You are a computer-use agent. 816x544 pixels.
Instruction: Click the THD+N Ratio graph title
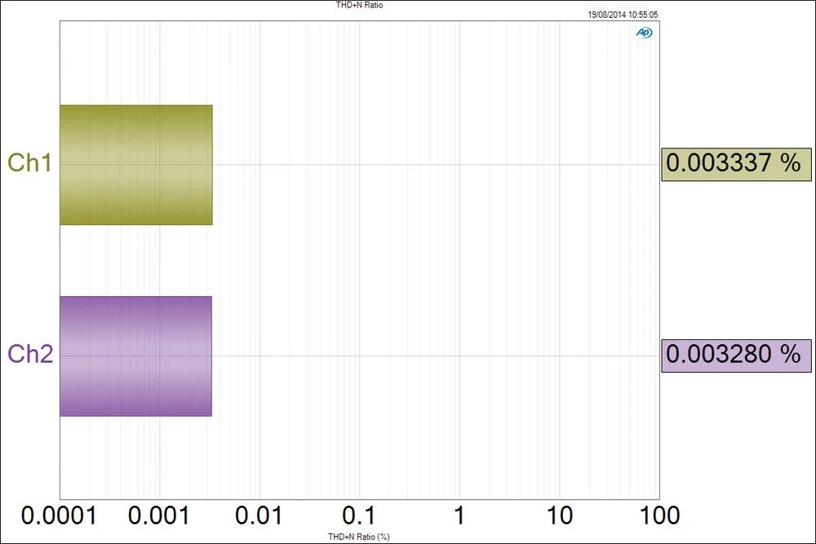click(x=360, y=5)
